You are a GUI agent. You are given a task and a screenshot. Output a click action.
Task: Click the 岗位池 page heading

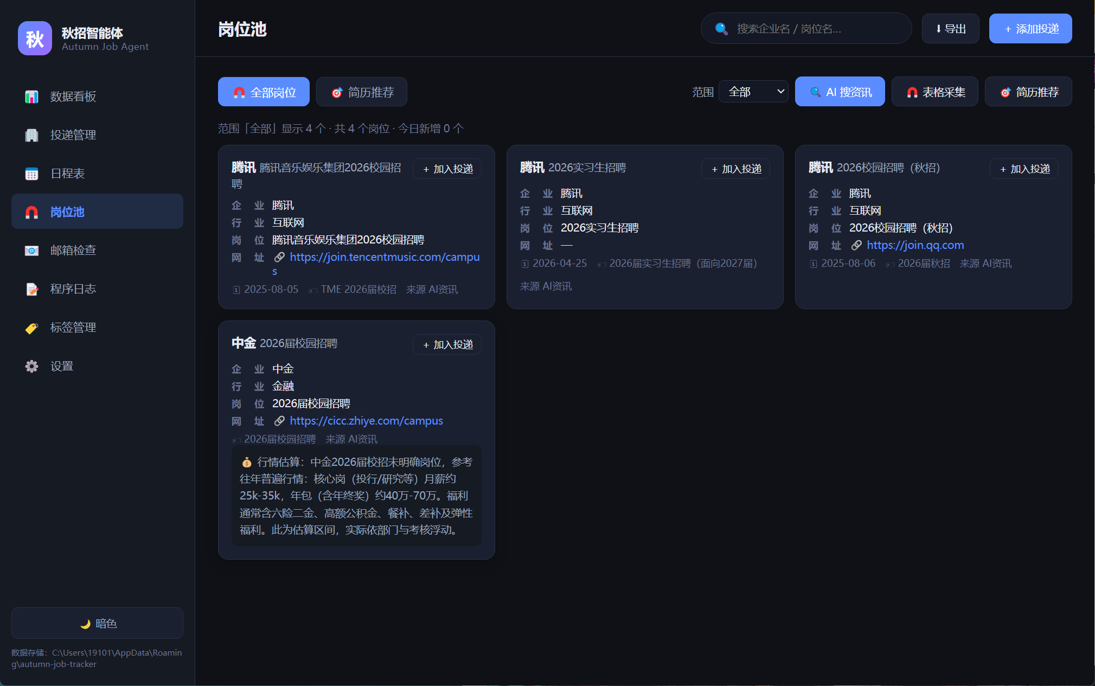tap(242, 29)
